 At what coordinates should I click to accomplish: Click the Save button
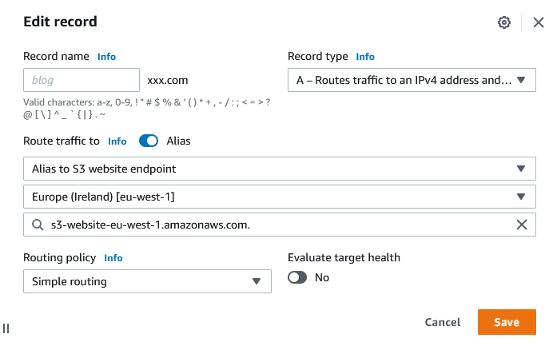pyautogui.click(x=507, y=322)
